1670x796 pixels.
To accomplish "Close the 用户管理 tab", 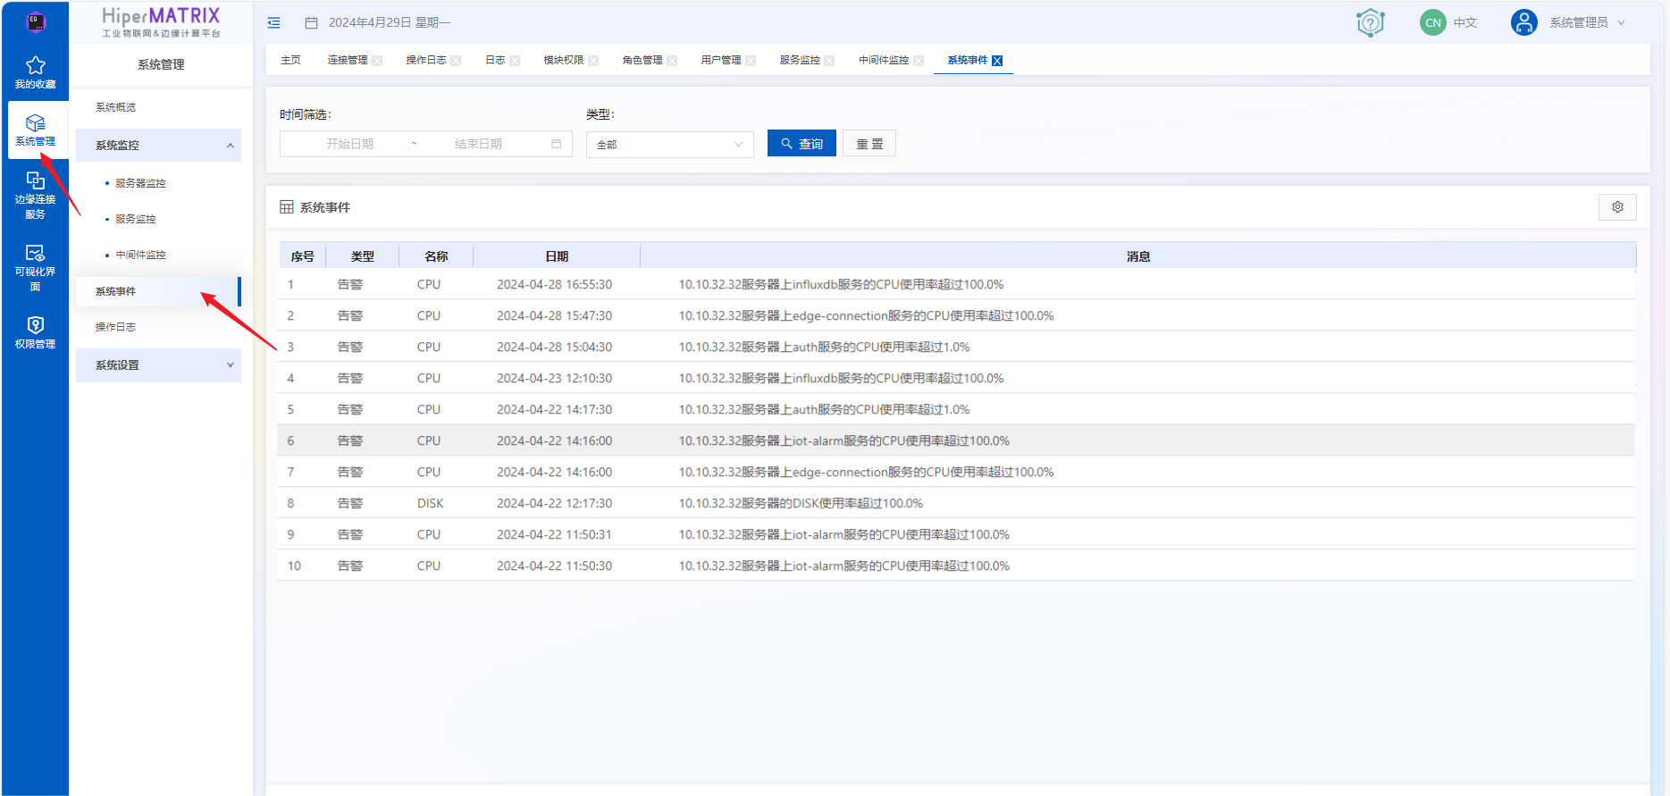I will (x=751, y=61).
